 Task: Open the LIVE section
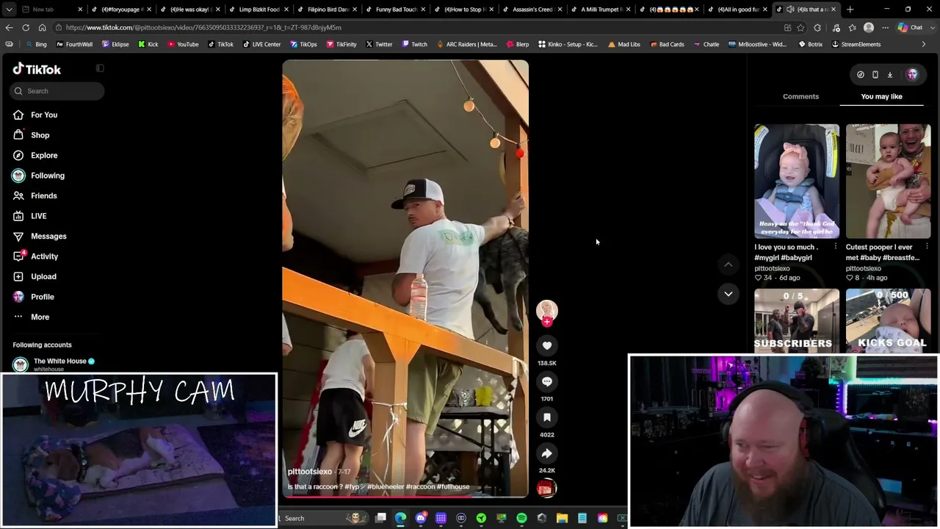[x=39, y=216]
